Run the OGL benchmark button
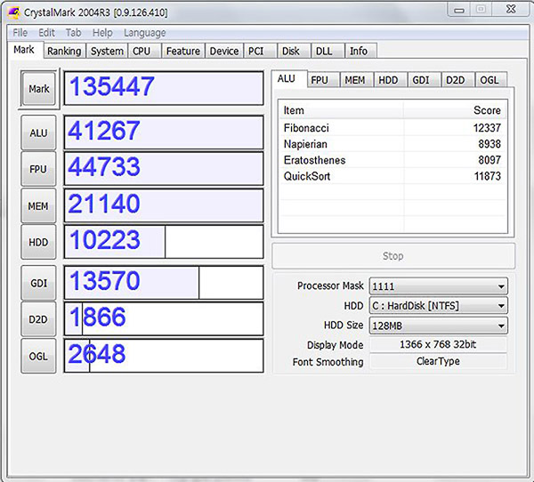The height and width of the screenshot is (482, 534). (38, 356)
